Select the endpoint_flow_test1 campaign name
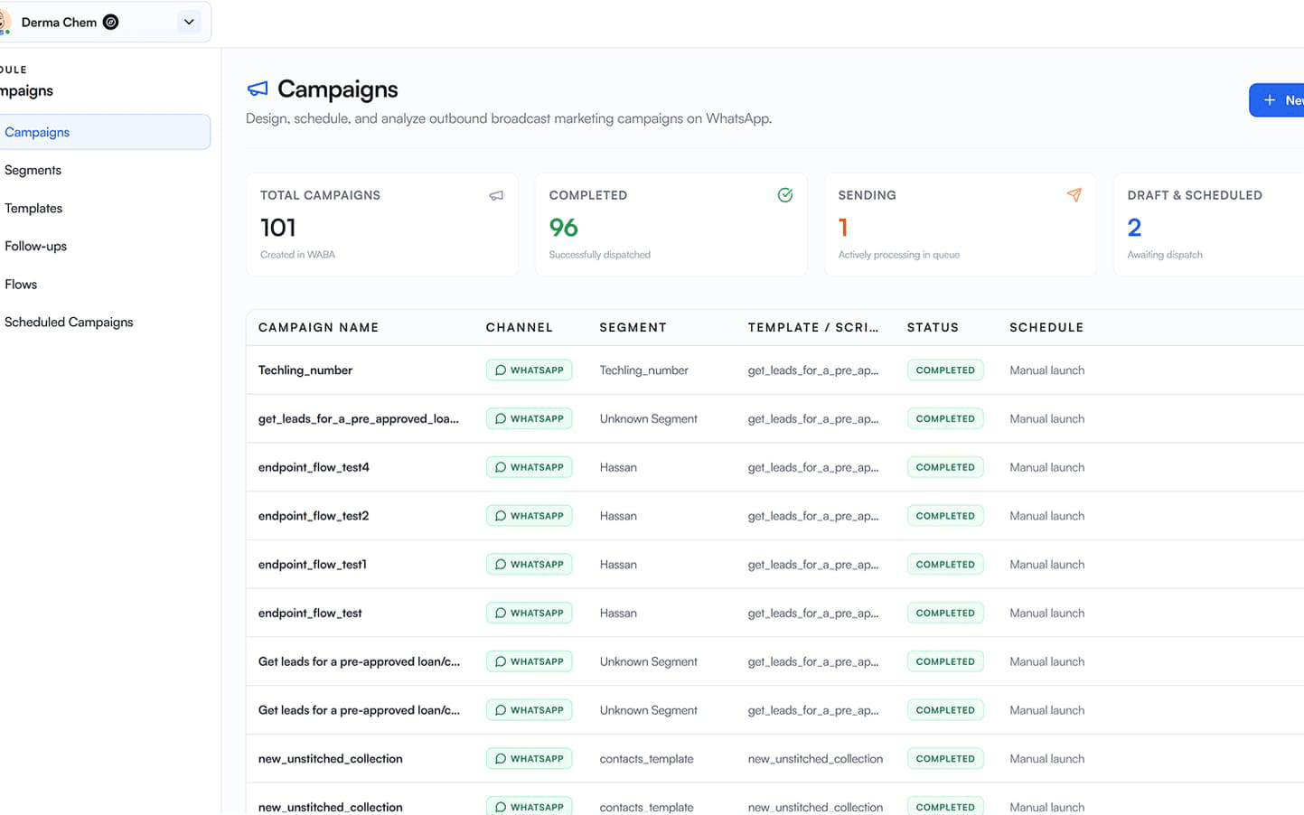This screenshot has height=815, width=1304. (x=313, y=565)
